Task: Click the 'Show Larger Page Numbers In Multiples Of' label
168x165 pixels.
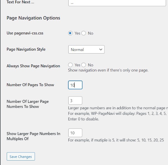Action: [x=33, y=136]
